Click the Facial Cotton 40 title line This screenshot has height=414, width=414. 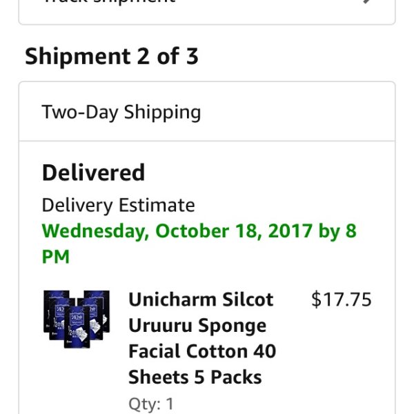click(x=202, y=351)
